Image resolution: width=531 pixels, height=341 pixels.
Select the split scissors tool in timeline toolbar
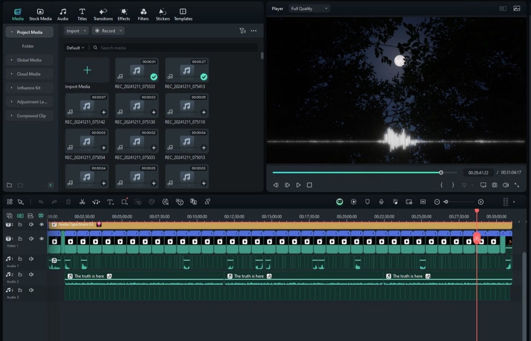pyautogui.click(x=82, y=202)
